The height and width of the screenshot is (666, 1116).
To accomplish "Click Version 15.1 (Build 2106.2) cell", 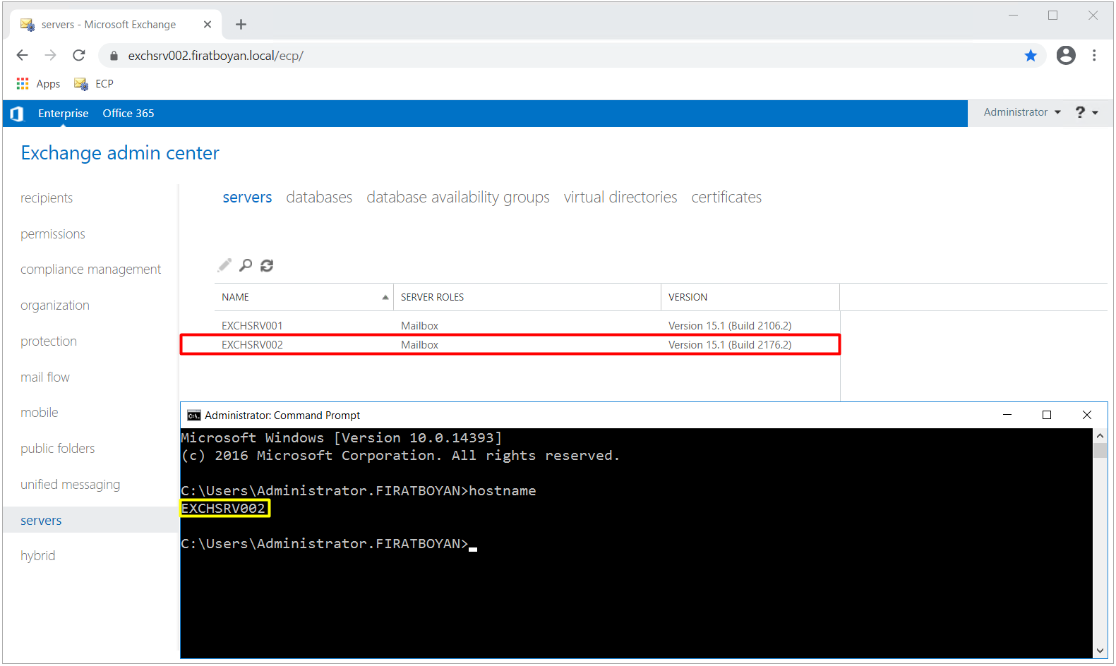I will click(x=730, y=326).
